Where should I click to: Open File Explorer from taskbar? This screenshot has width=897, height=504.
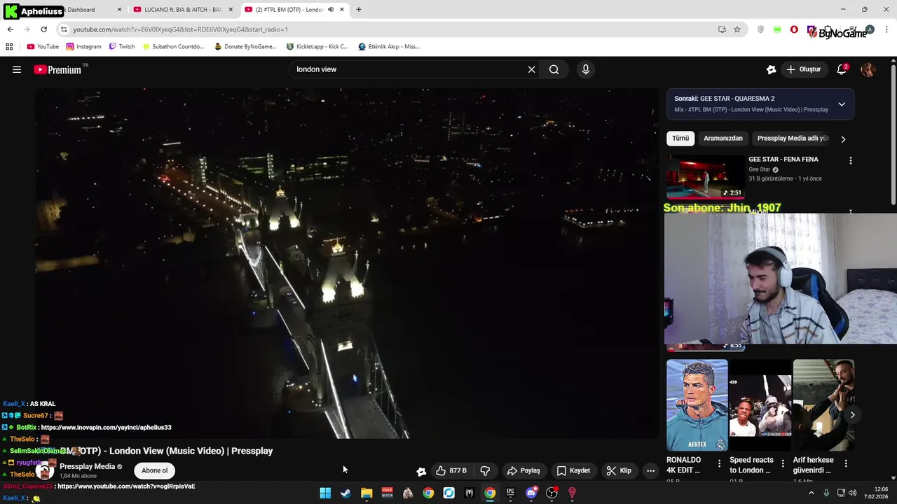pyautogui.click(x=367, y=493)
